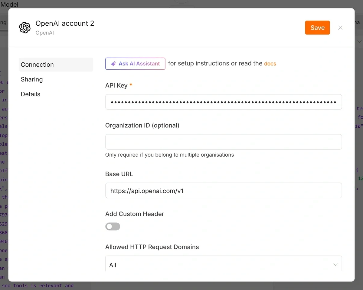Focus the Organization ID field
Image resolution: width=363 pixels, height=290 pixels.
pyautogui.click(x=224, y=142)
